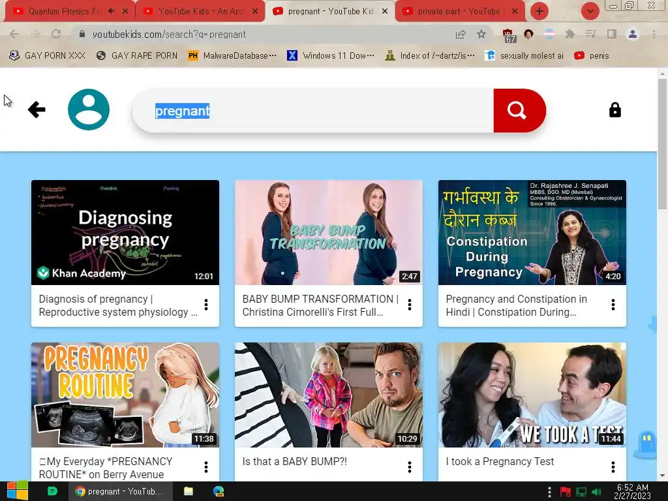Open the taskbar clock and date
668x501 pixels.
point(633,491)
